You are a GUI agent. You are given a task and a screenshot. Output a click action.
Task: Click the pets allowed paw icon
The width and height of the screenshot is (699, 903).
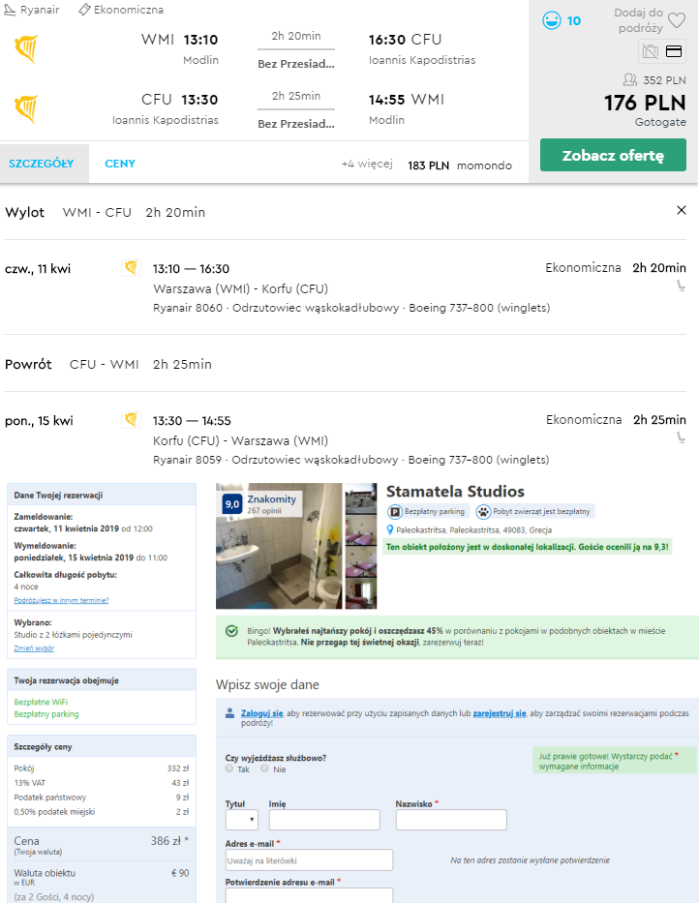[x=483, y=511]
